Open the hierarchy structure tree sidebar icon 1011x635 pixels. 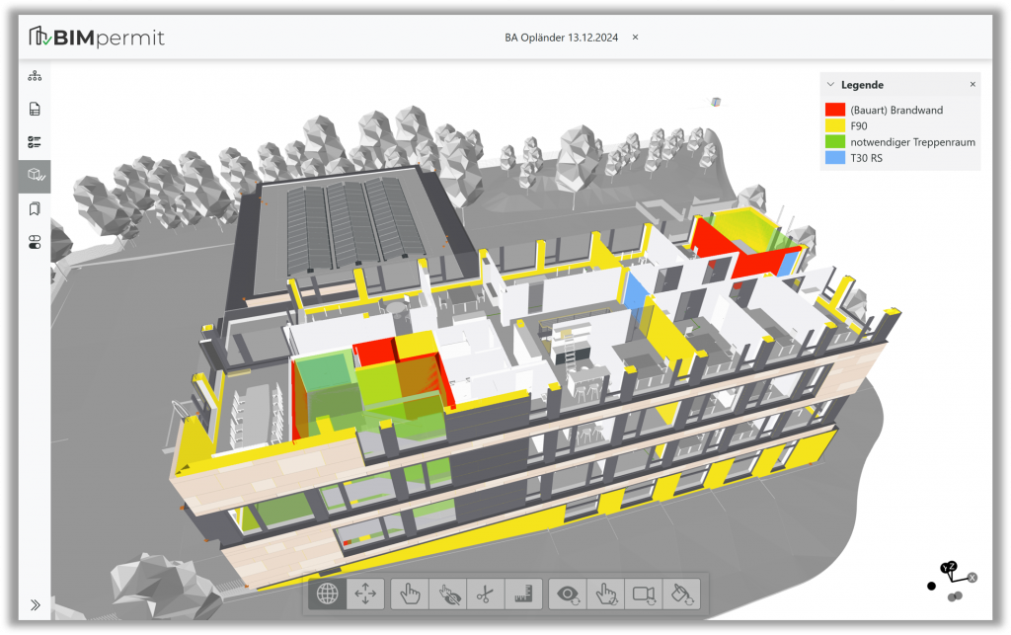[x=35, y=76]
